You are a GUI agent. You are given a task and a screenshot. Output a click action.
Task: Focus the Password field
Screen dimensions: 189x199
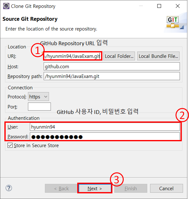click(x=105, y=137)
